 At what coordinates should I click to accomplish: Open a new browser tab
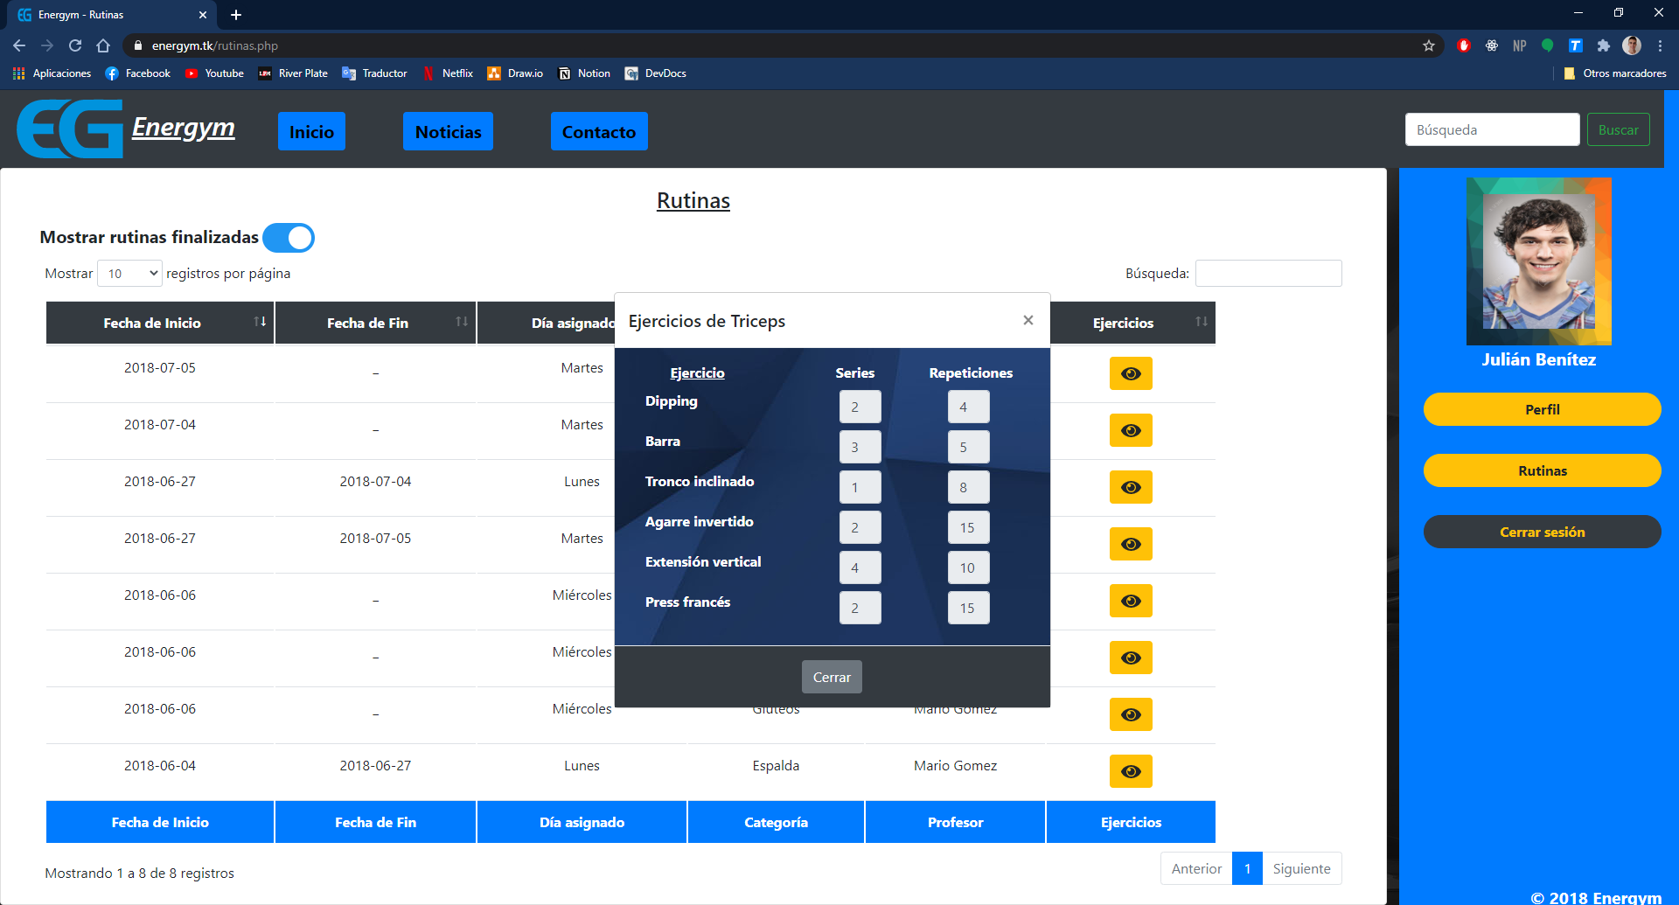point(236,15)
